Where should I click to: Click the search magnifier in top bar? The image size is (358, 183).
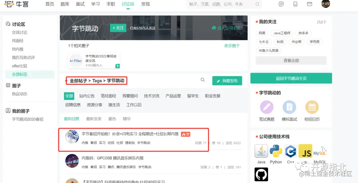pos(257,4)
